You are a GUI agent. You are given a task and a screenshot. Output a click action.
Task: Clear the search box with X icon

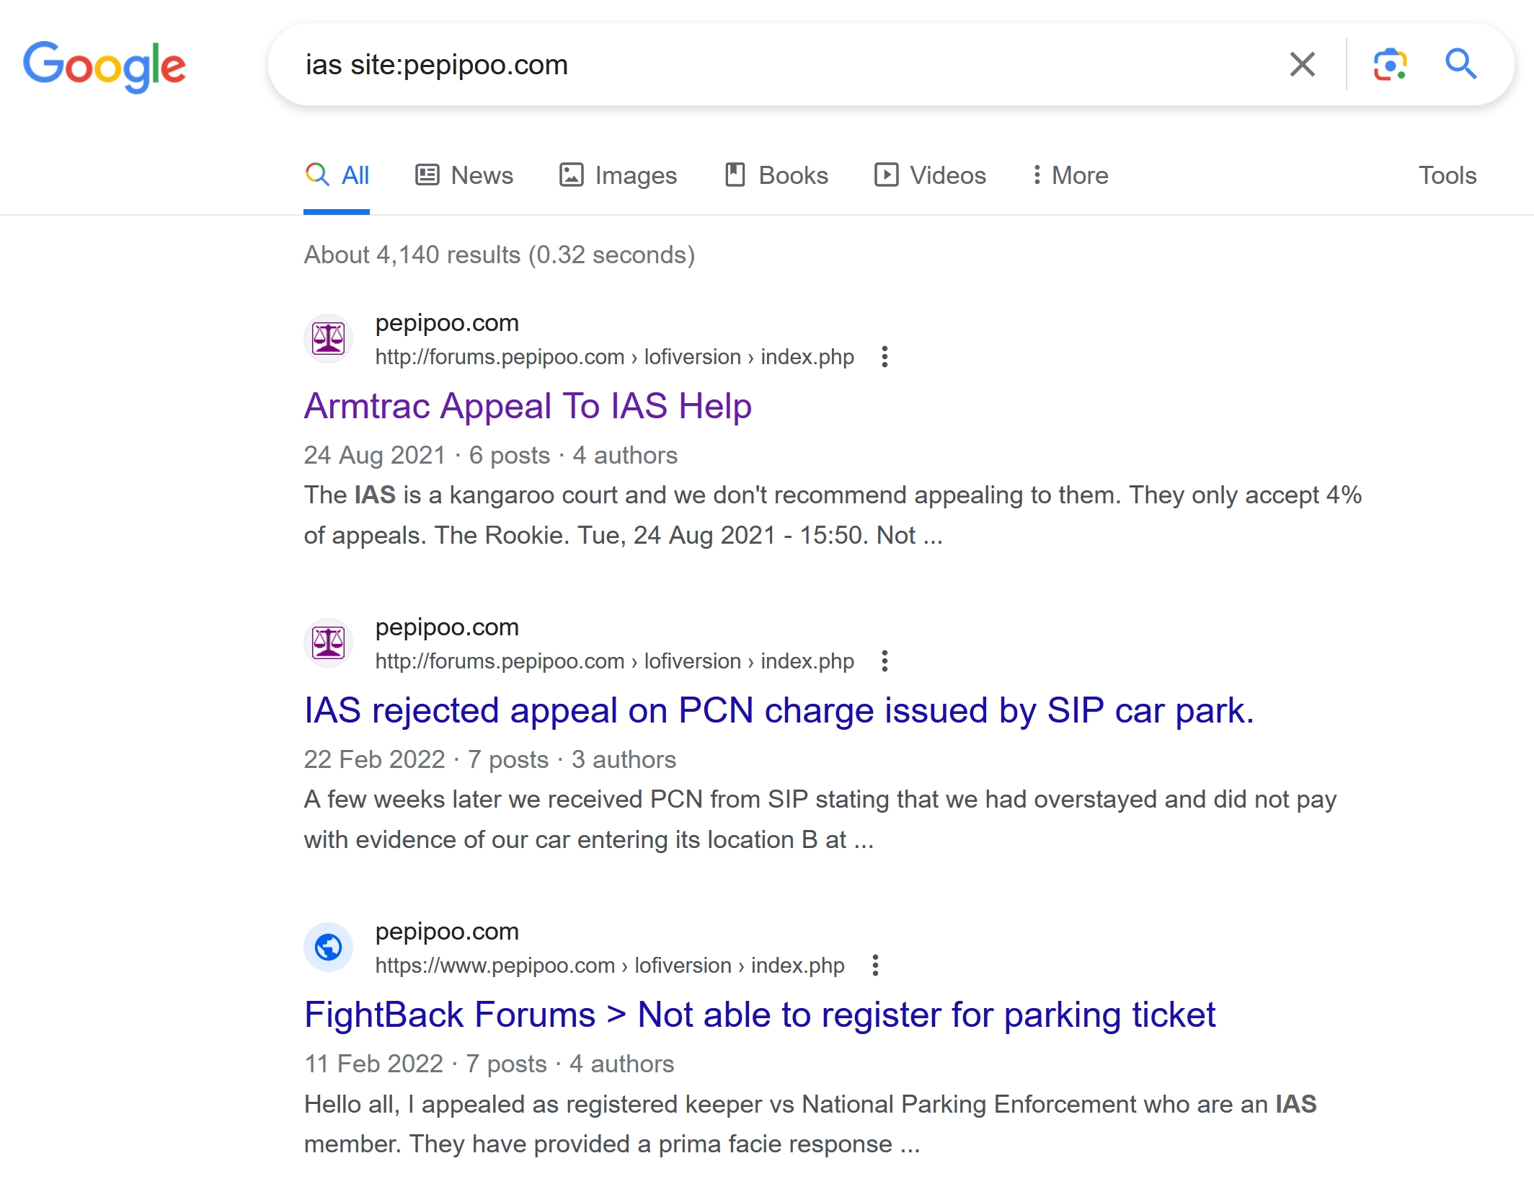(1302, 65)
